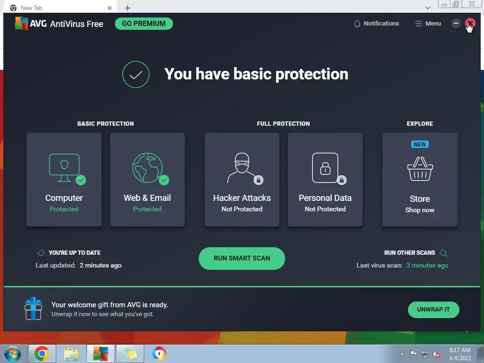Open the Computer protection monitor icon

[x=64, y=168]
